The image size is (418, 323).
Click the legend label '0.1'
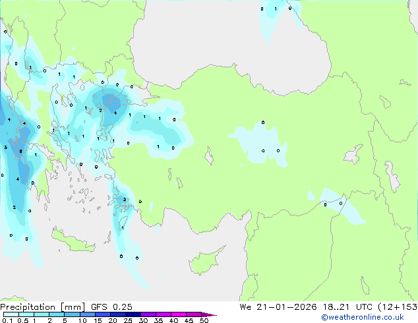click(x=7, y=320)
